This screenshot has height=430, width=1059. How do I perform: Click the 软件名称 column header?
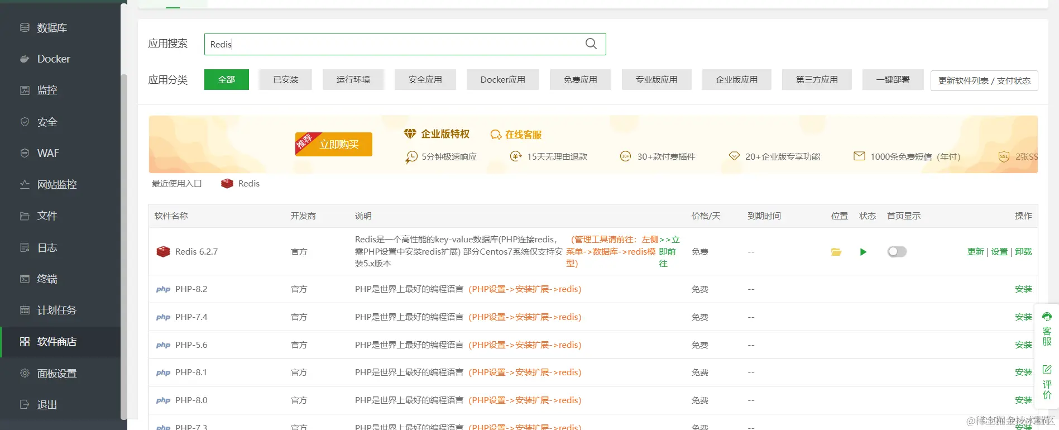tap(171, 216)
